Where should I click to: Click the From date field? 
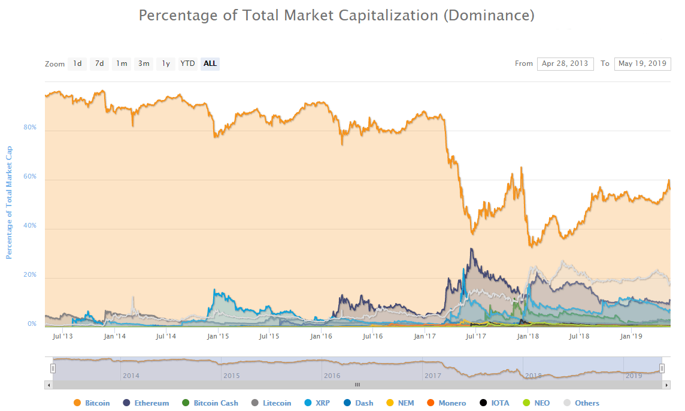click(x=565, y=64)
